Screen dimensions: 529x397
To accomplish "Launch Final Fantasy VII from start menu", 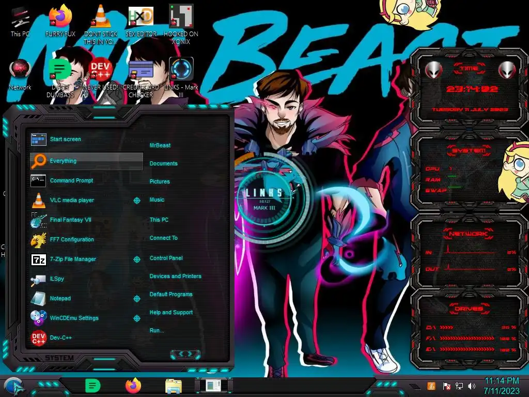I will (x=86, y=220).
